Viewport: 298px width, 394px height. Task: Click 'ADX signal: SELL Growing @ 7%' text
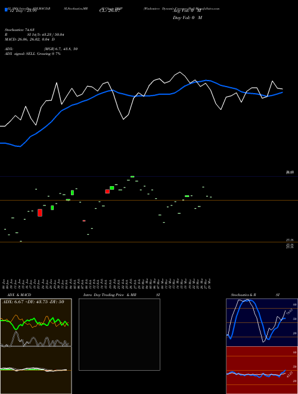pos(33,54)
